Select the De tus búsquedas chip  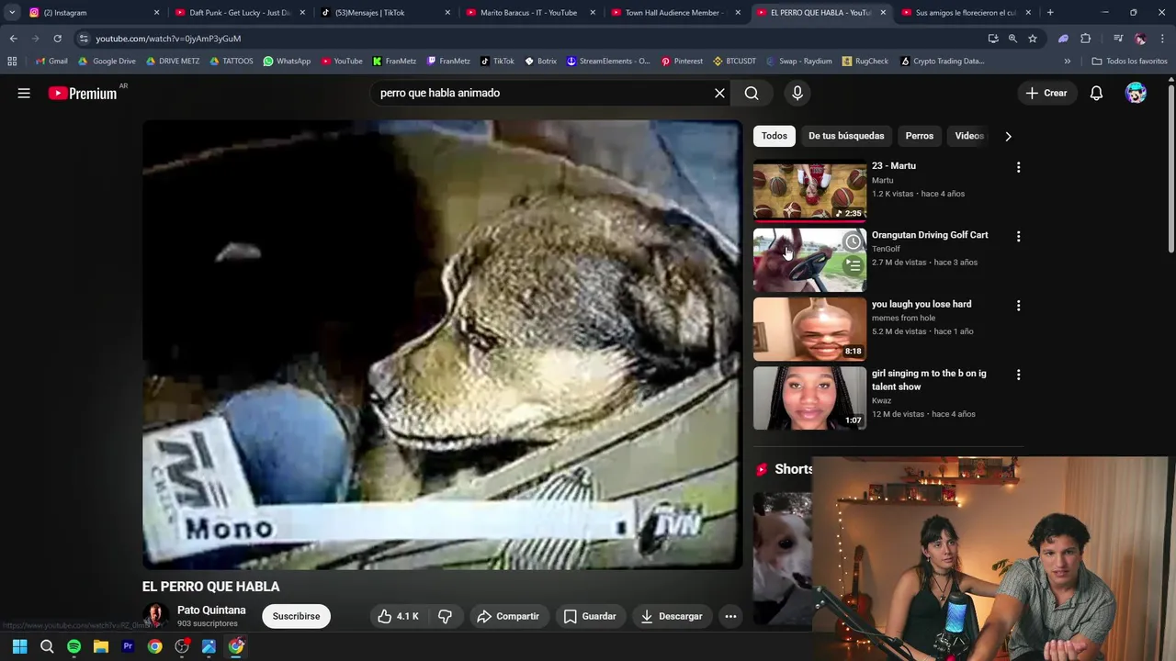point(846,136)
